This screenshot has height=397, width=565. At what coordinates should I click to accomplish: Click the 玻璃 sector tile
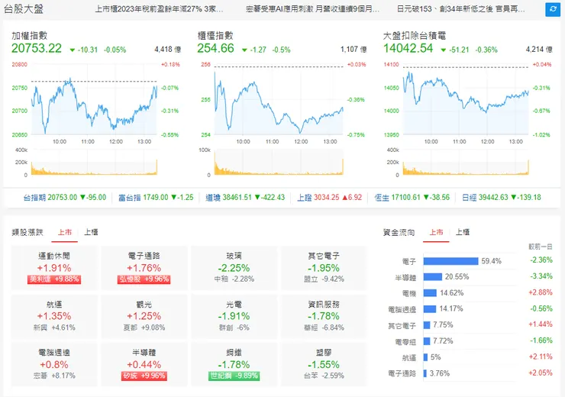coord(234,268)
